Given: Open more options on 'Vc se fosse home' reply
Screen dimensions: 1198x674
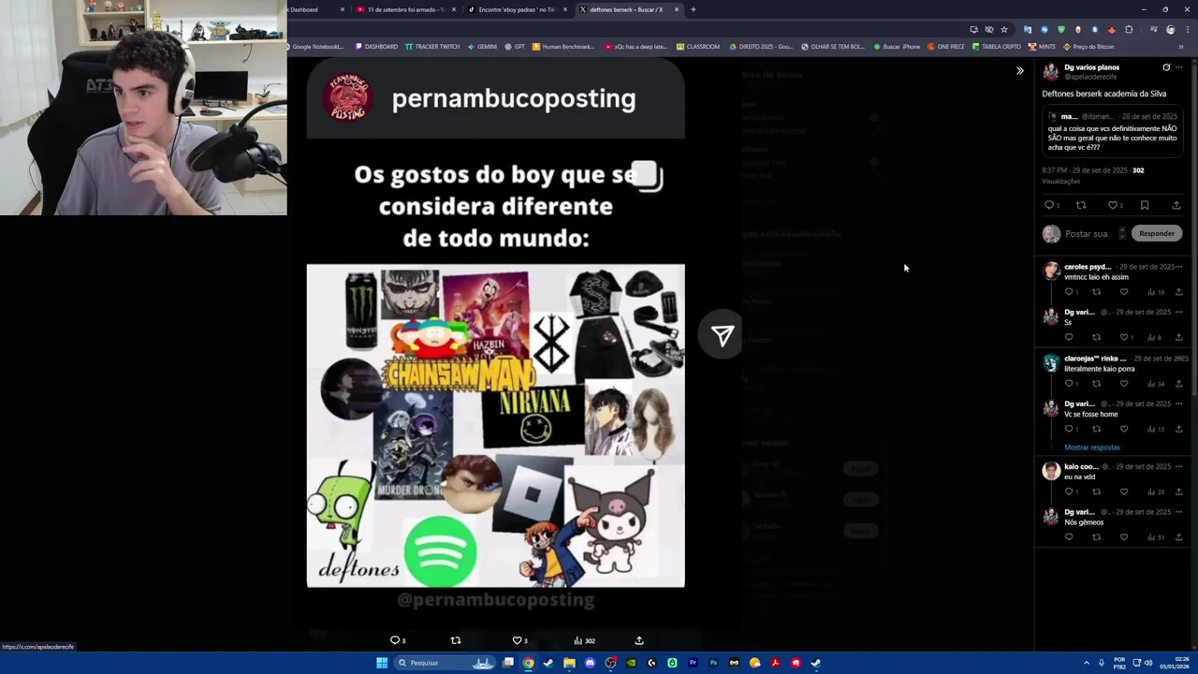Looking at the screenshot, I should (x=1178, y=403).
